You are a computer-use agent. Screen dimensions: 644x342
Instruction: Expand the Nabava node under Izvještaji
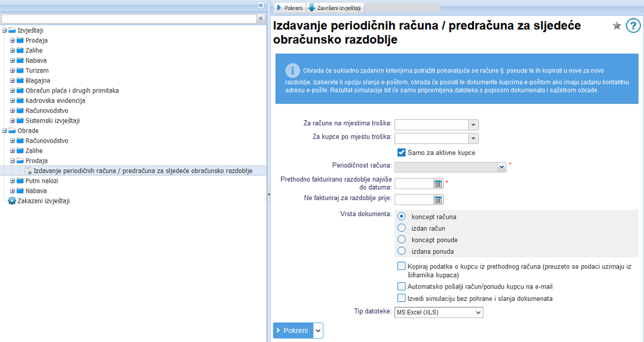pos(12,61)
